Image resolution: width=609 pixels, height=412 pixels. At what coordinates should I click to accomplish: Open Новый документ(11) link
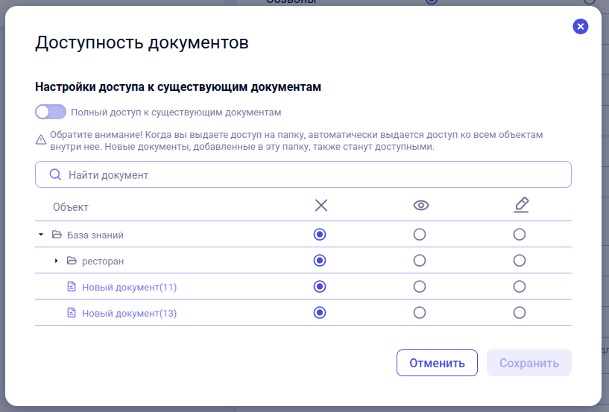(x=130, y=288)
